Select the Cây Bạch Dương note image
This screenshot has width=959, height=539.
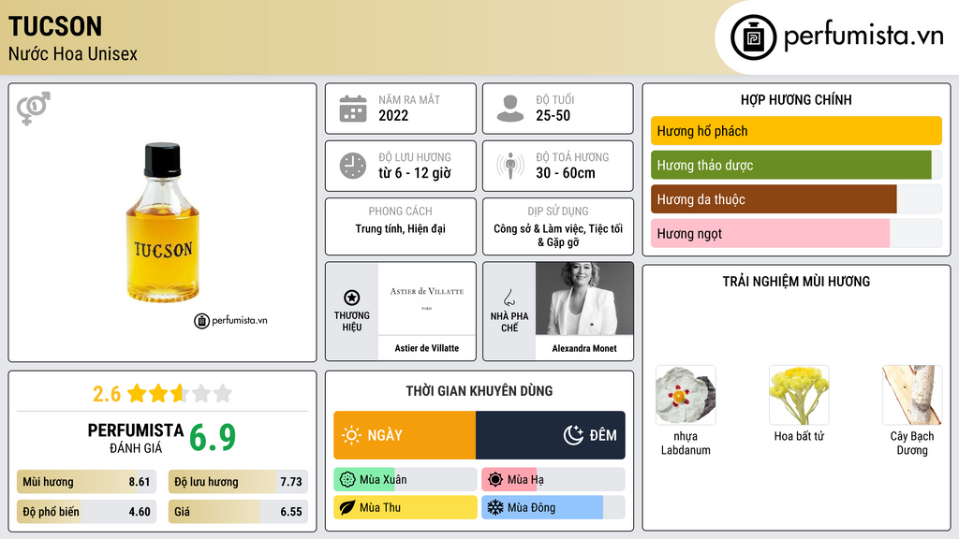click(x=912, y=395)
